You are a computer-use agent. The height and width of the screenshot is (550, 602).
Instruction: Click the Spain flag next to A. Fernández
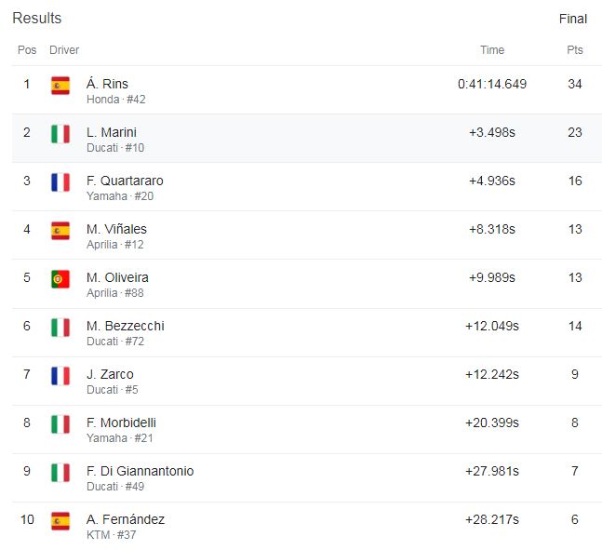tap(60, 521)
